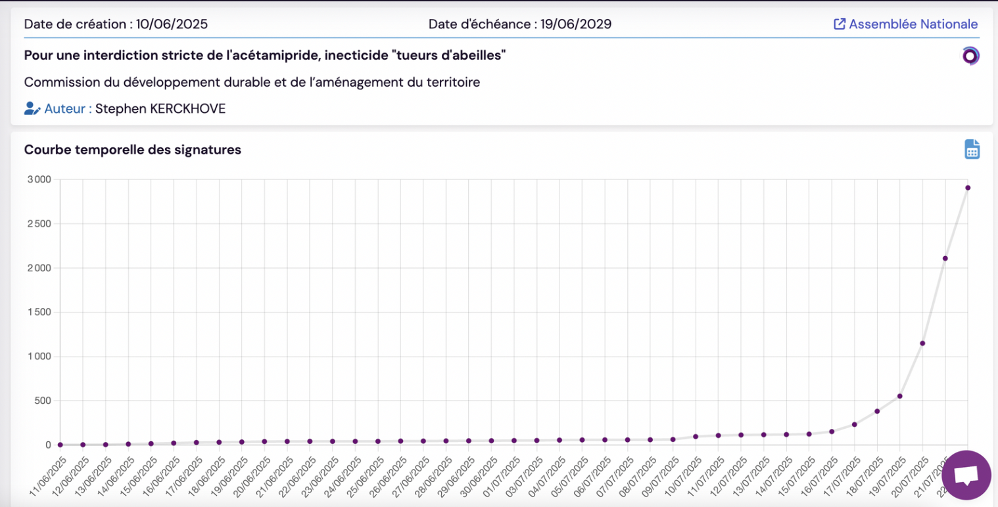This screenshot has height=507, width=998.
Task: Click the Auteur label link
Action: pos(68,109)
